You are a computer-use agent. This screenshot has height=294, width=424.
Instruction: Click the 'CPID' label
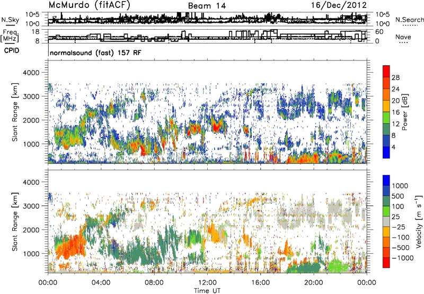[x=12, y=50]
